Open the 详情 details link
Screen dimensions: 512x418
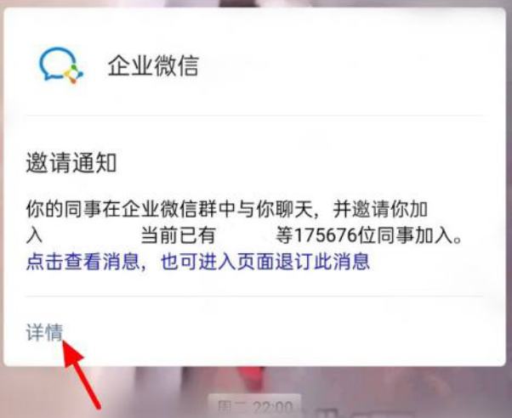point(44,332)
